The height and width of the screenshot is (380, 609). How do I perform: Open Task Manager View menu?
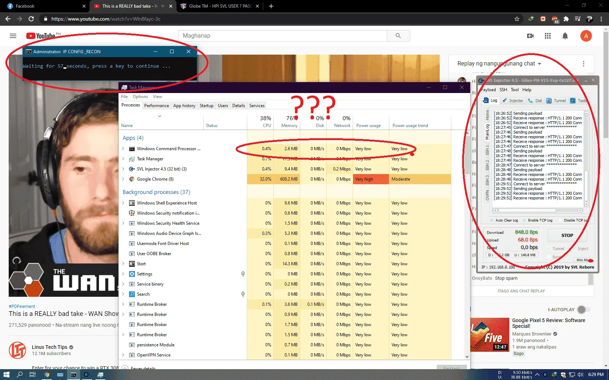(157, 97)
